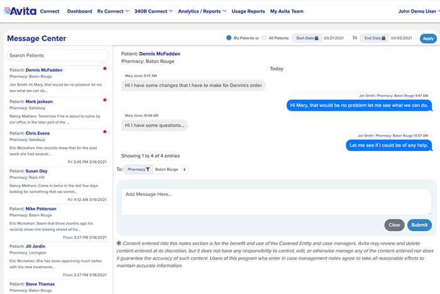Click the Connect label in the header
The width and height of the screenshot is (440, 294).
50,11
